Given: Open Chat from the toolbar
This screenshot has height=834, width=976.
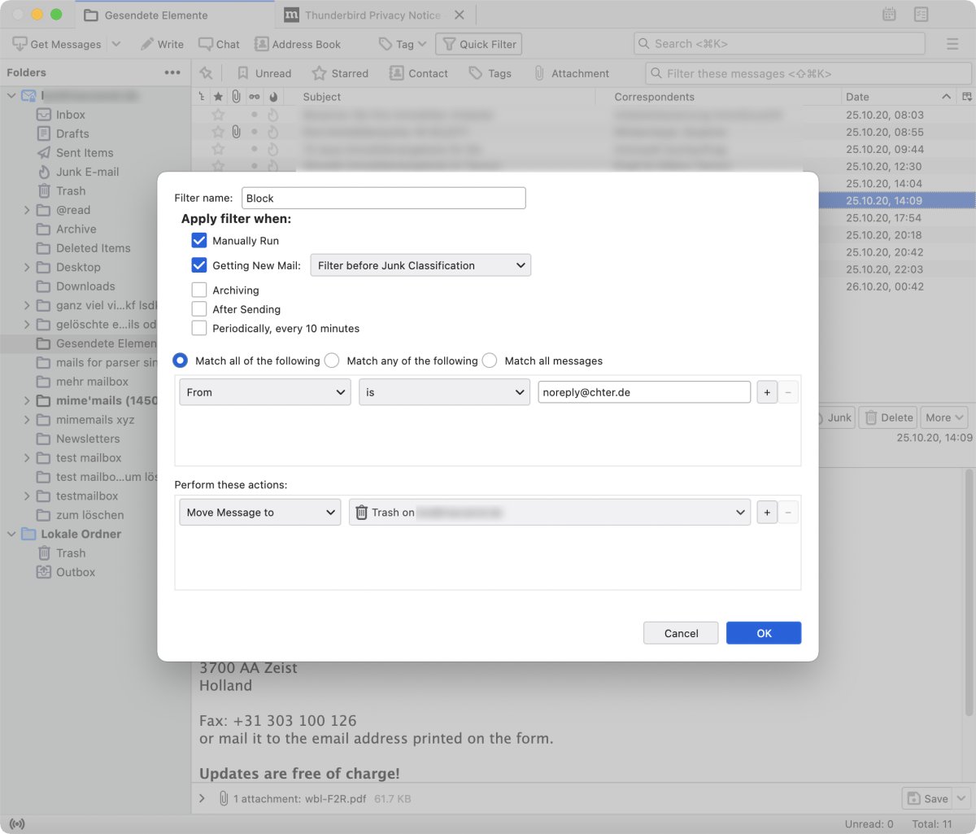Looking at the screenshot, I should pyautogui.click(x=218, y=44).
